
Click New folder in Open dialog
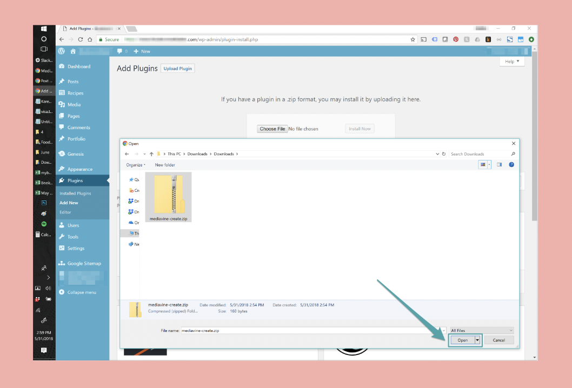pos(165,165)
